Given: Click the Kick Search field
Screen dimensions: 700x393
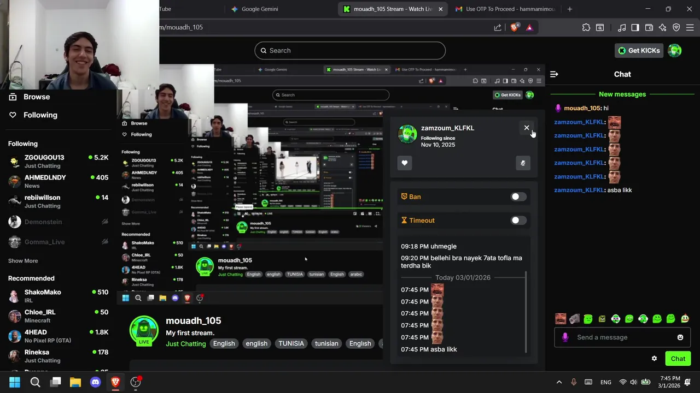Looking at the screenshot, I should tap(350, 50).
